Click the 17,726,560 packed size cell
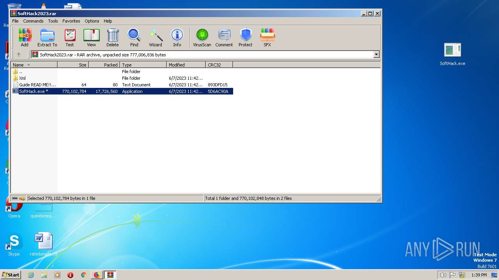The width and height of the screenshot is (499, 280). (106, 91)
